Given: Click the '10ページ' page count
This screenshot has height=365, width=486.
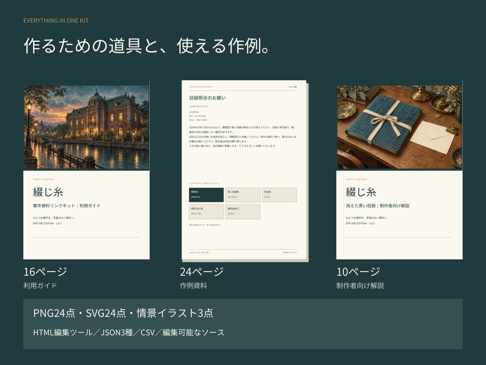Looking at the screenshot, I should pos(358,271).
